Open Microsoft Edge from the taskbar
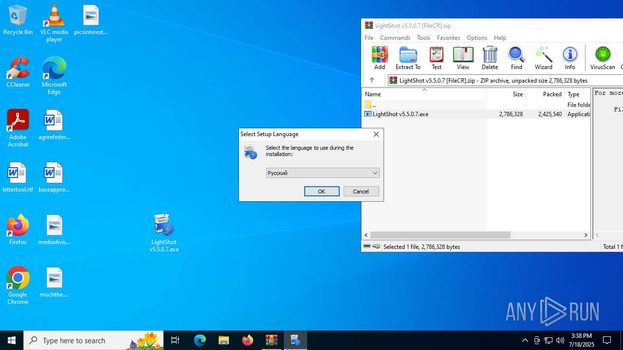Viewport: 623px width, 350px height. (200, 340)
